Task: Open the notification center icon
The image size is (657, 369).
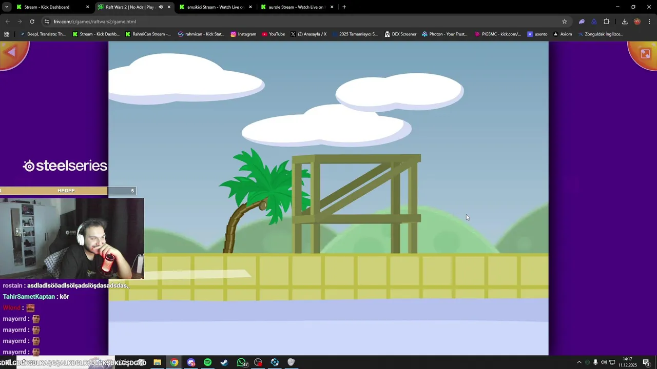Action: tap(646, 362)
